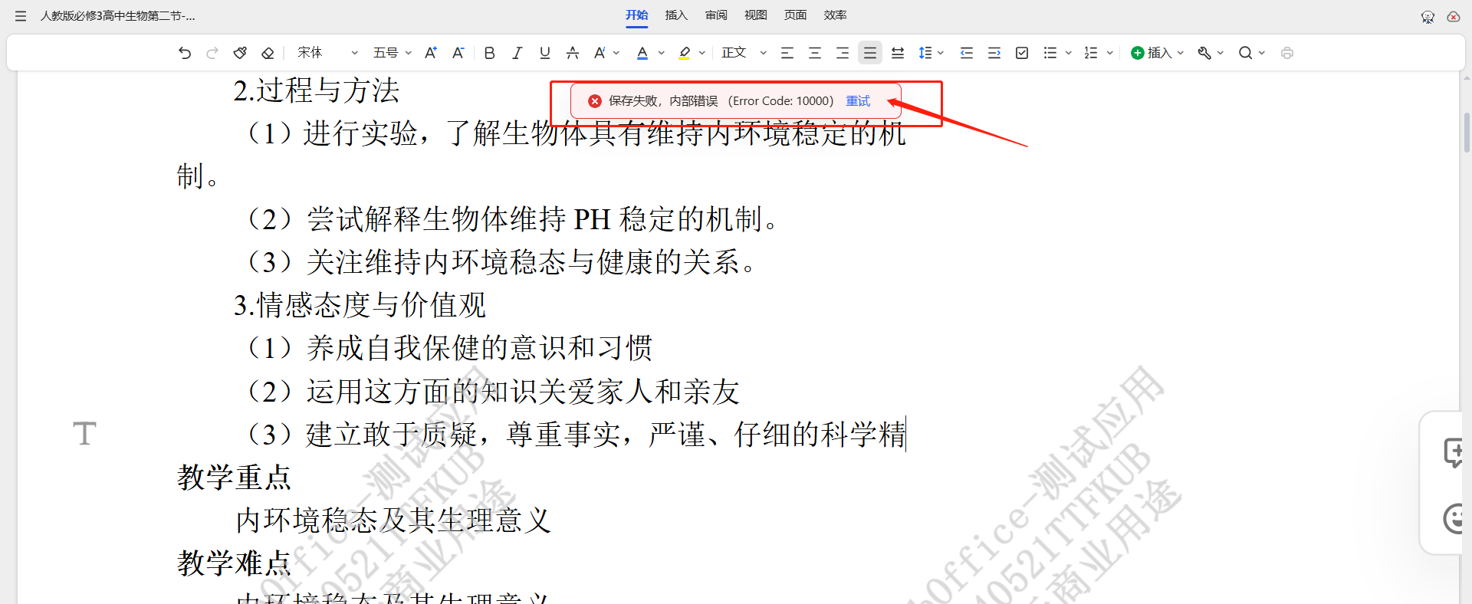Open the add comment side icon
The height and width of the screenshot is (604, 1472).
pyautogui.click(x=1453, y=452)
